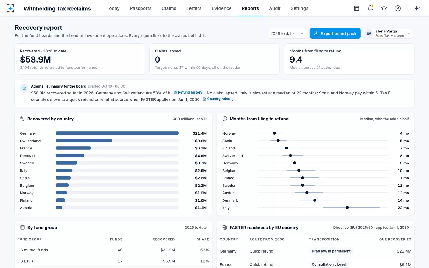Click the Withholding Tax Reclaims logo icon
429x268 pixels.
tap(10, 8)
